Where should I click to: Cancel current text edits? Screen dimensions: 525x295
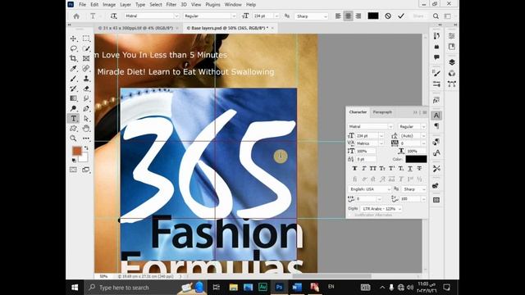coord(388,16)
